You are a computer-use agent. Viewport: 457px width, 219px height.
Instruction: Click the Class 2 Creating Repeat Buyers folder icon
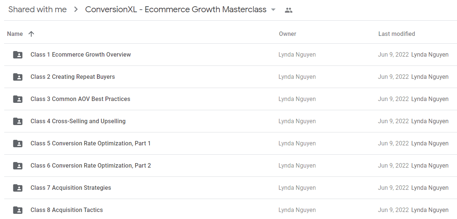point(18,77)
